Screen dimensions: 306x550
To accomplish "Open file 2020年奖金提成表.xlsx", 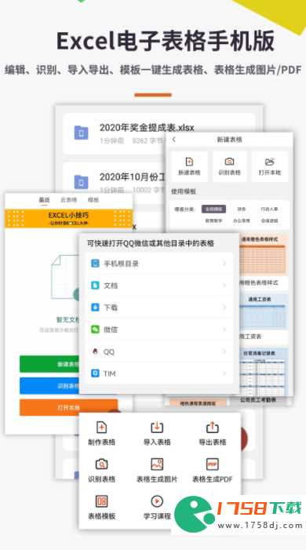I will tap(147, 127).
